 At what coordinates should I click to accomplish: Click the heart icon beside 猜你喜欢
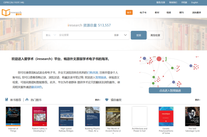107,100
